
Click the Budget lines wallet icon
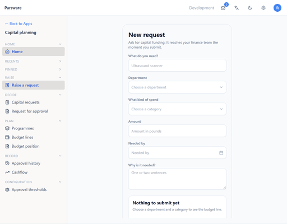click(7, 137)
